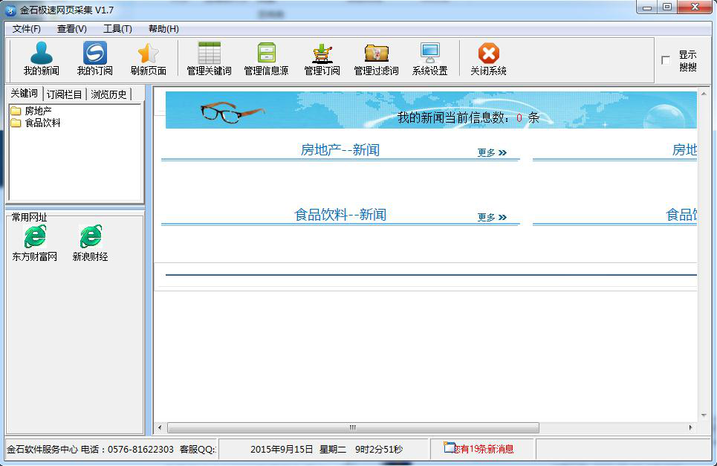
Task: Click the horizontal scrollbar right arrow
Action: tap(690, 428)
